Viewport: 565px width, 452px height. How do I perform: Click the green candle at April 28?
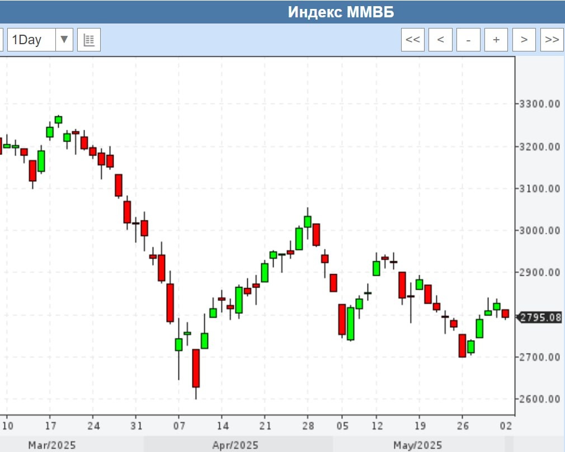(x=308, y=222)
